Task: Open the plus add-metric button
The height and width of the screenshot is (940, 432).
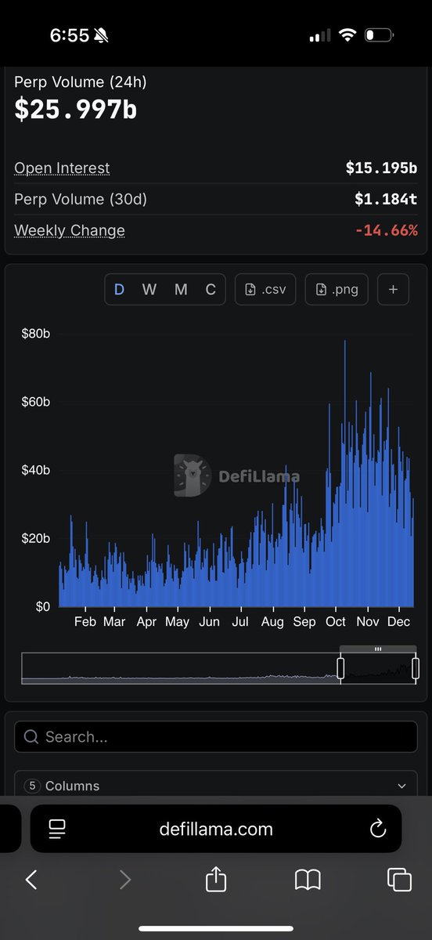Action: [x=393, y=289]
